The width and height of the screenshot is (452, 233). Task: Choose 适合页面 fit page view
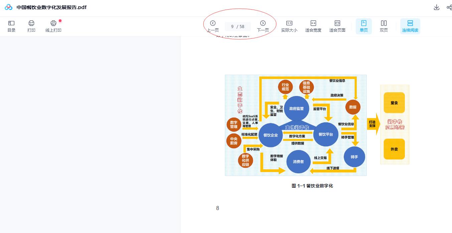pos(337,26)
